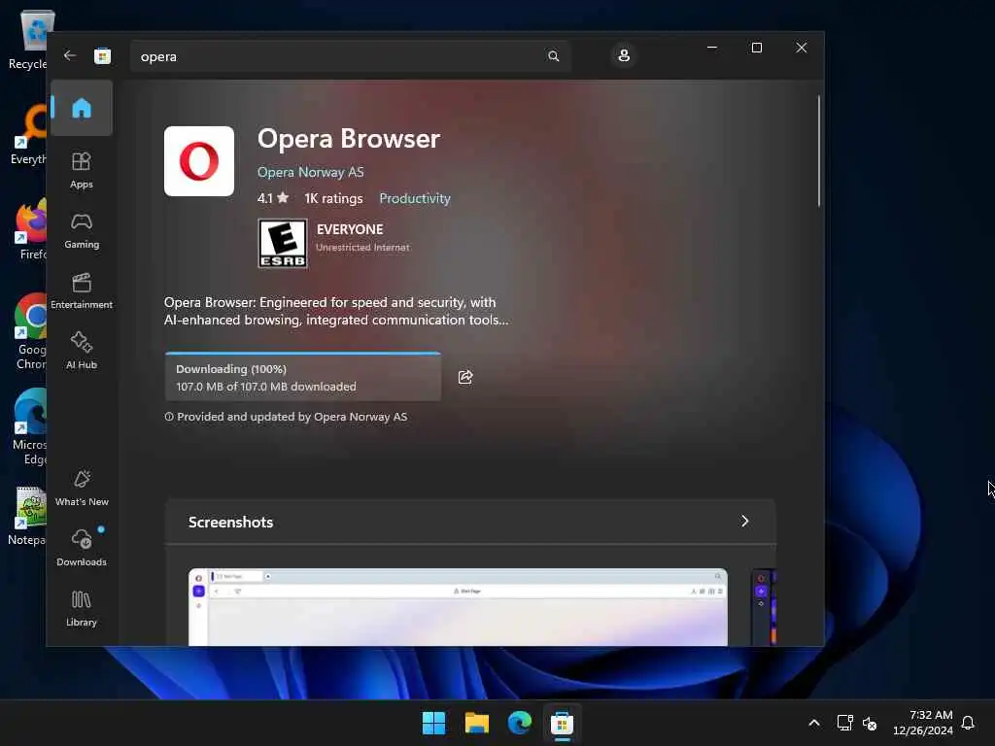Image resolution: width=995 pixels, height=746 pixels.
Task: Select the Google Chrome desktop shortcut
Action: pos(30,331)
